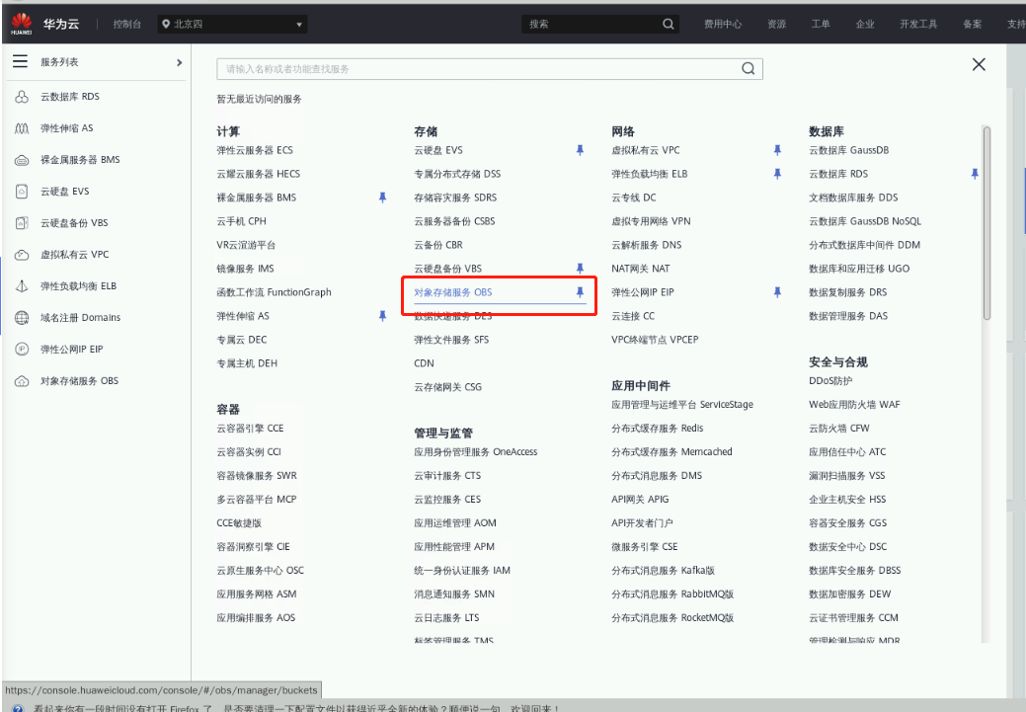Open 资源 in top menu
Image resolution: width=1026 pixels, height=712 pixels.
point(777,24)
